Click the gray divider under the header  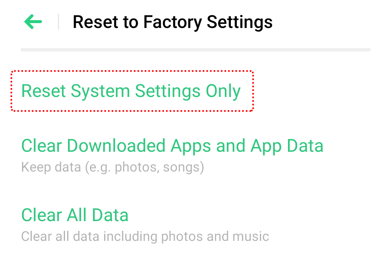click(x=195, y=50)
